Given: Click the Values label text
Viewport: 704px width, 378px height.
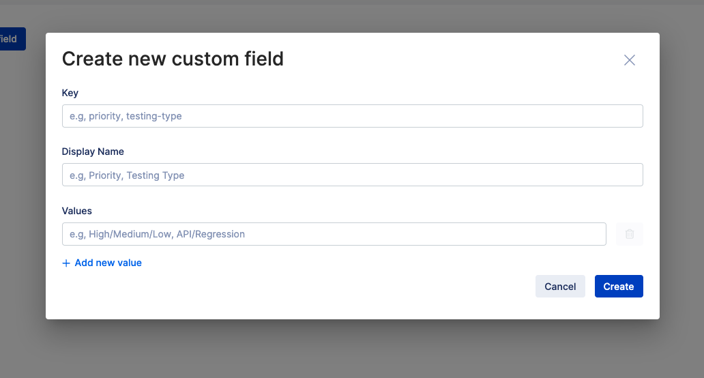Looking at the screenshot, I should coord(76,211).
